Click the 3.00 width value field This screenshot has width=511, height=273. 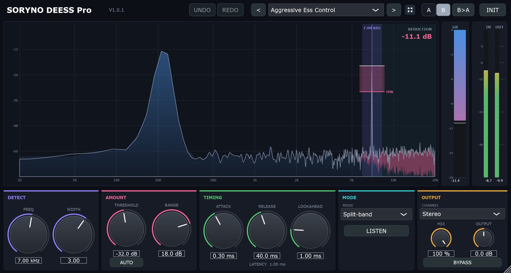73,261
